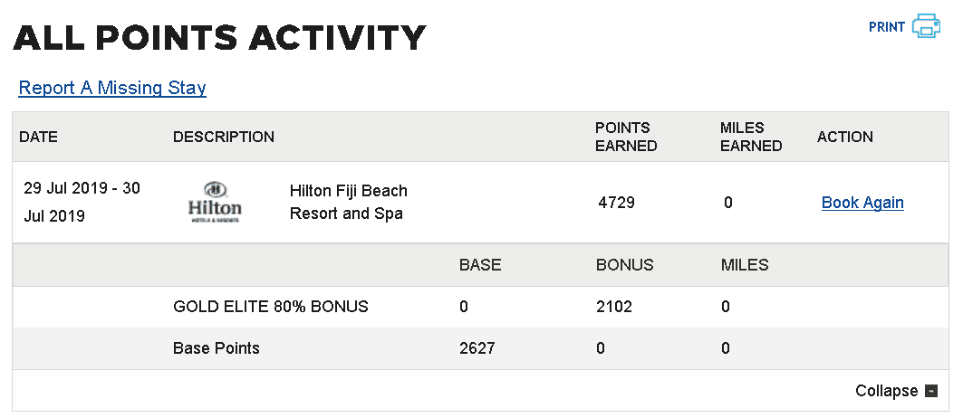Click the MILES EARNED column header
The image size is (963, 418).
751,137
